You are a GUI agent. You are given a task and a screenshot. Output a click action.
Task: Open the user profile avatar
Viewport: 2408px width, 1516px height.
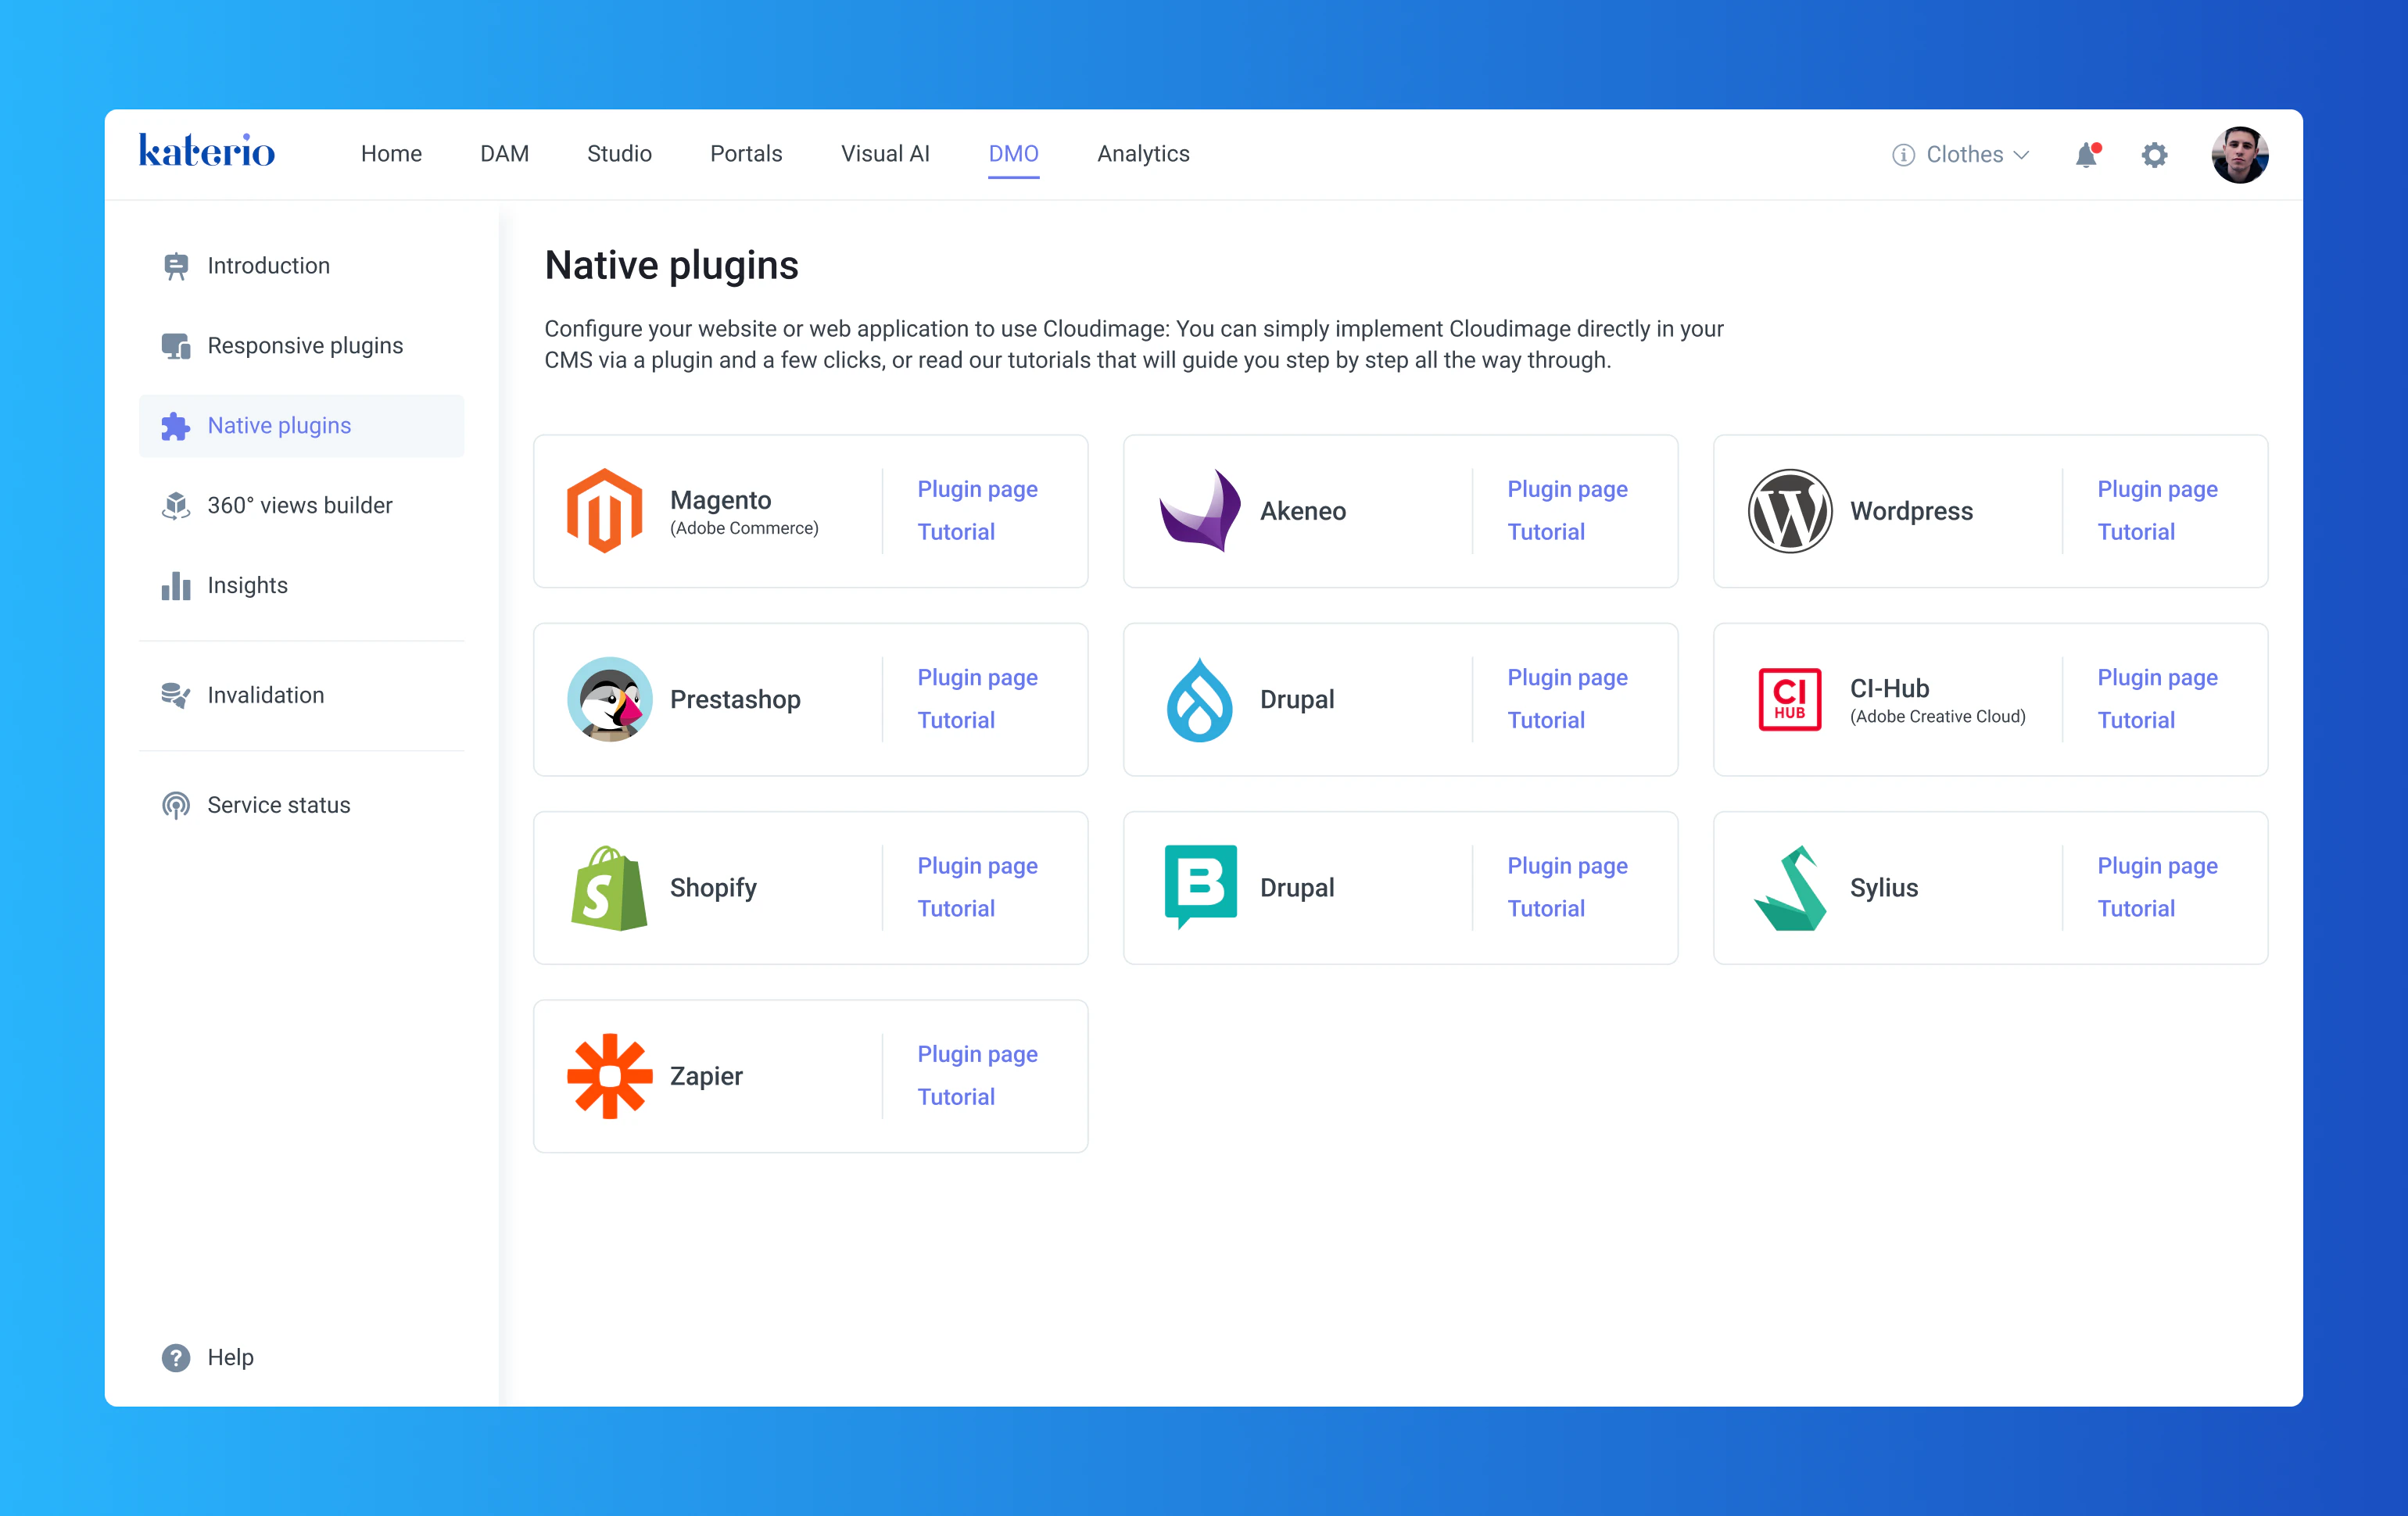2241,154
